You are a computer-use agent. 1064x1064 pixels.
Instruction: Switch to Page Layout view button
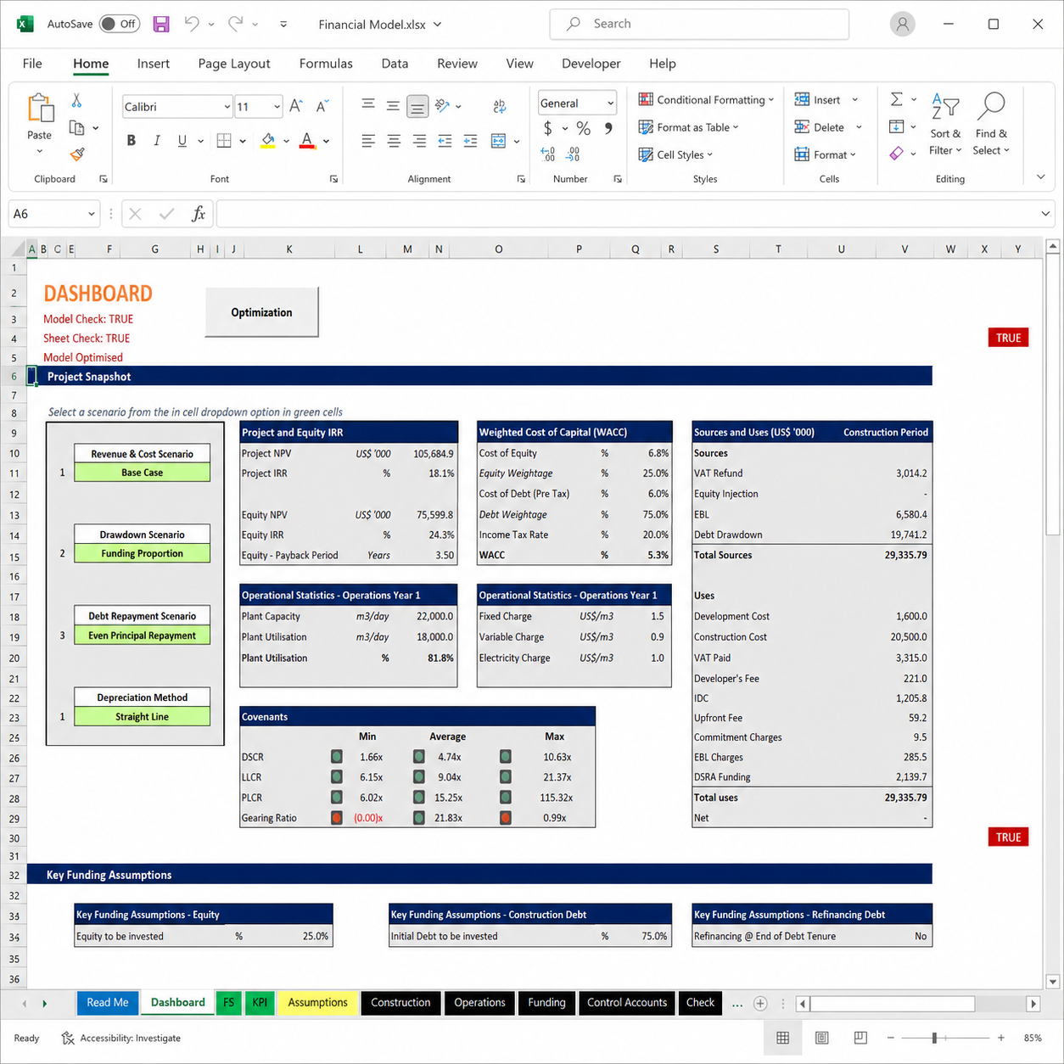pyautogui.click(x=822, y=1038)
